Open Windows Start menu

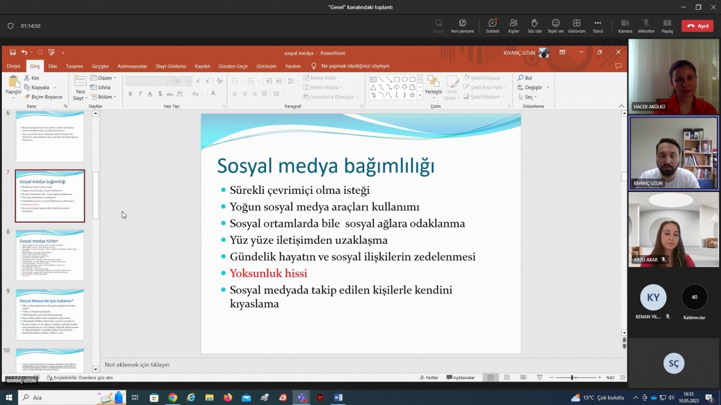tap(9, 398)
